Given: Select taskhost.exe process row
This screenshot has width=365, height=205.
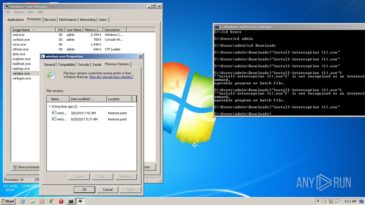Looking at the screenshot, I should [x=25, y=64].
